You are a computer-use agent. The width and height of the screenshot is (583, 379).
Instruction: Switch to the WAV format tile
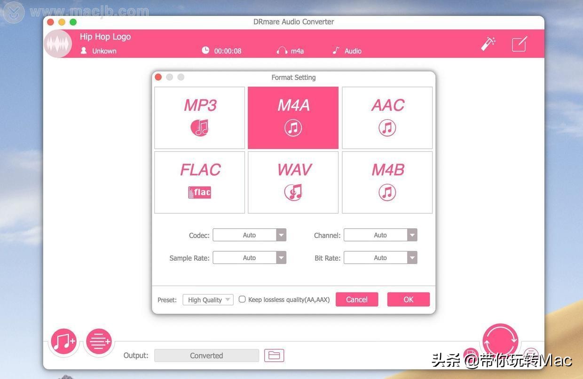tap(293, 182)
